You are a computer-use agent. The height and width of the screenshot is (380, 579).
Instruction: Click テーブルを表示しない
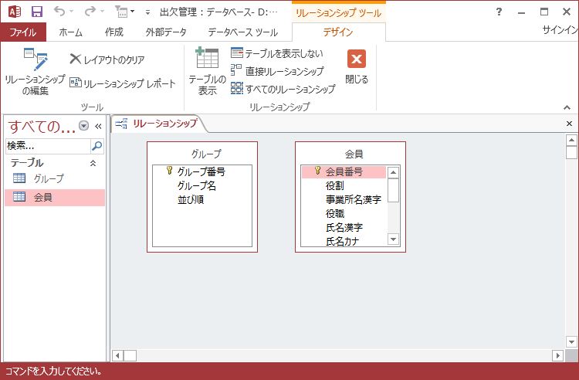(x=277, y=53)
